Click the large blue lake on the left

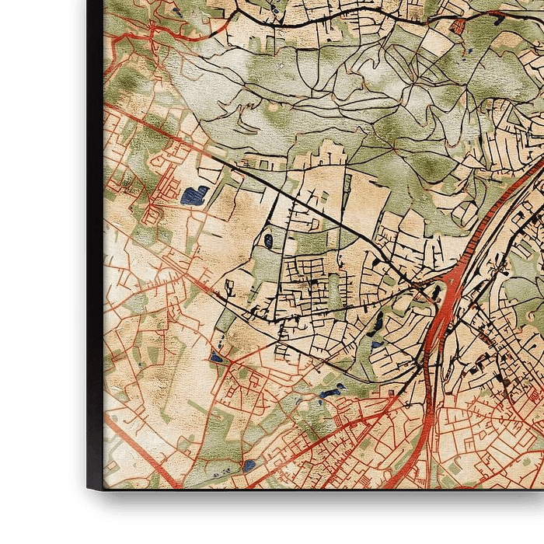pos(194,195)
